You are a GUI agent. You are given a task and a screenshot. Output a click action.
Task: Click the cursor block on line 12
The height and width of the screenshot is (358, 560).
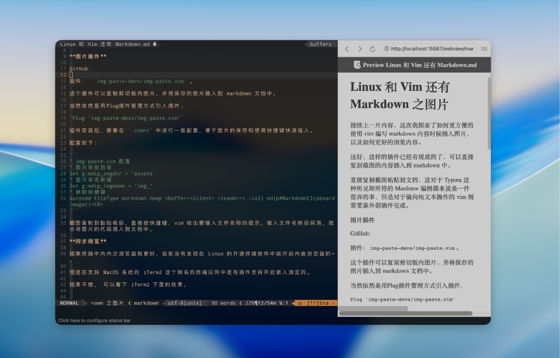pyautogui.click(x=71, y=75)
